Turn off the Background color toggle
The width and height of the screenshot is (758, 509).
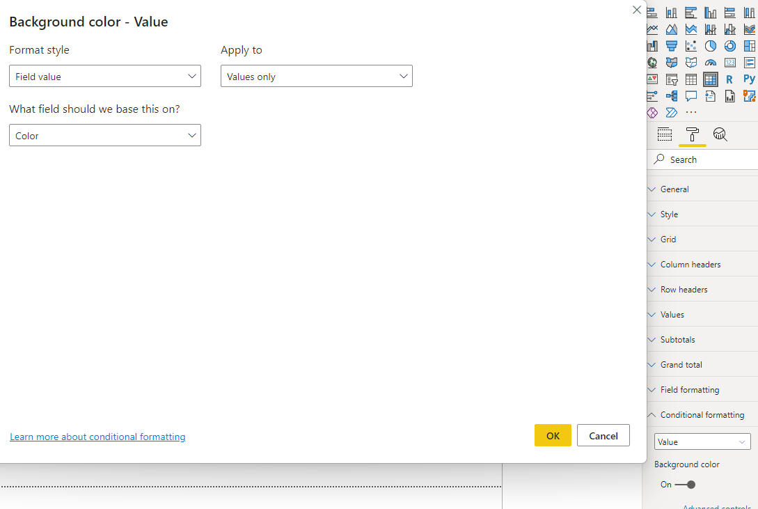pos(686,485)
